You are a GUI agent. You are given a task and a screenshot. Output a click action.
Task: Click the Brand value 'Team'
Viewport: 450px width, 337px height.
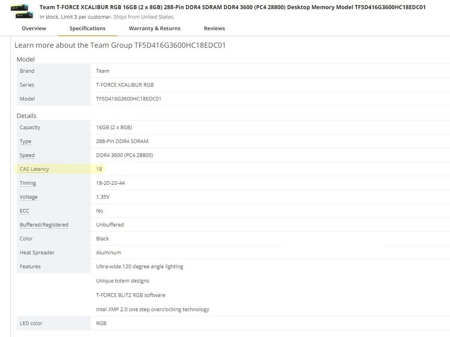point(103,71)
